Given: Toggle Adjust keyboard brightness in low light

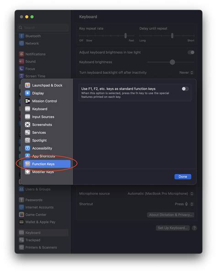Looking at the screenshot, I should point(191,52).
